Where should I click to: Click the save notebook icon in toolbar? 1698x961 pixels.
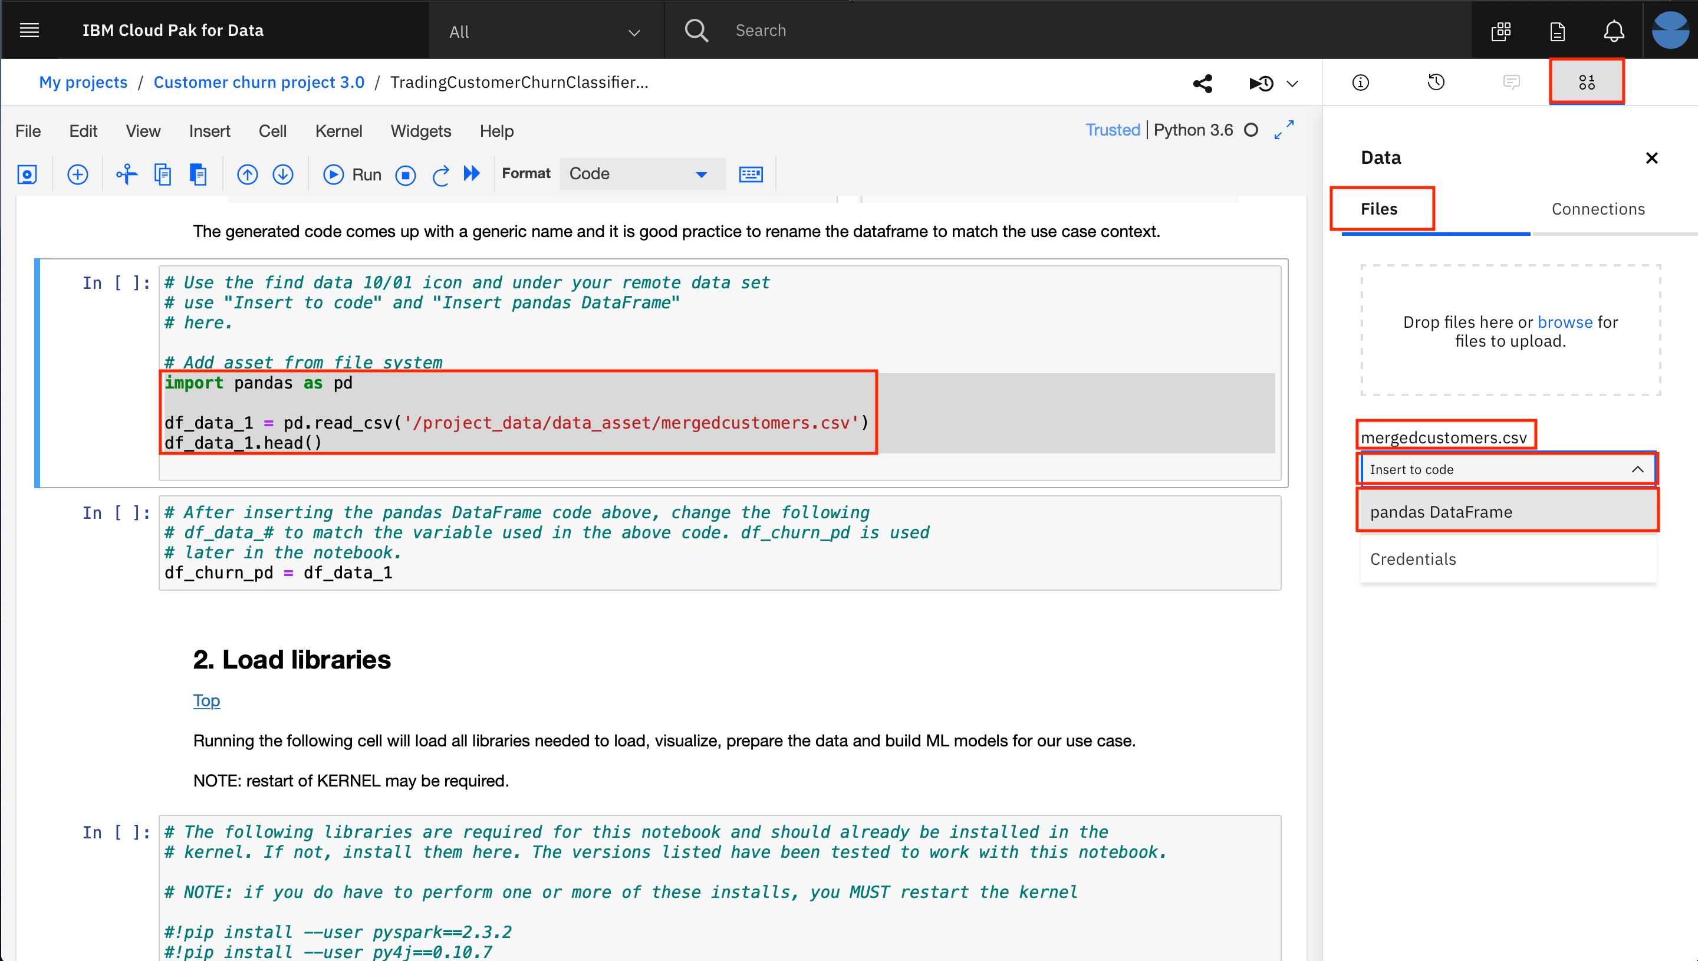[27, 175]
